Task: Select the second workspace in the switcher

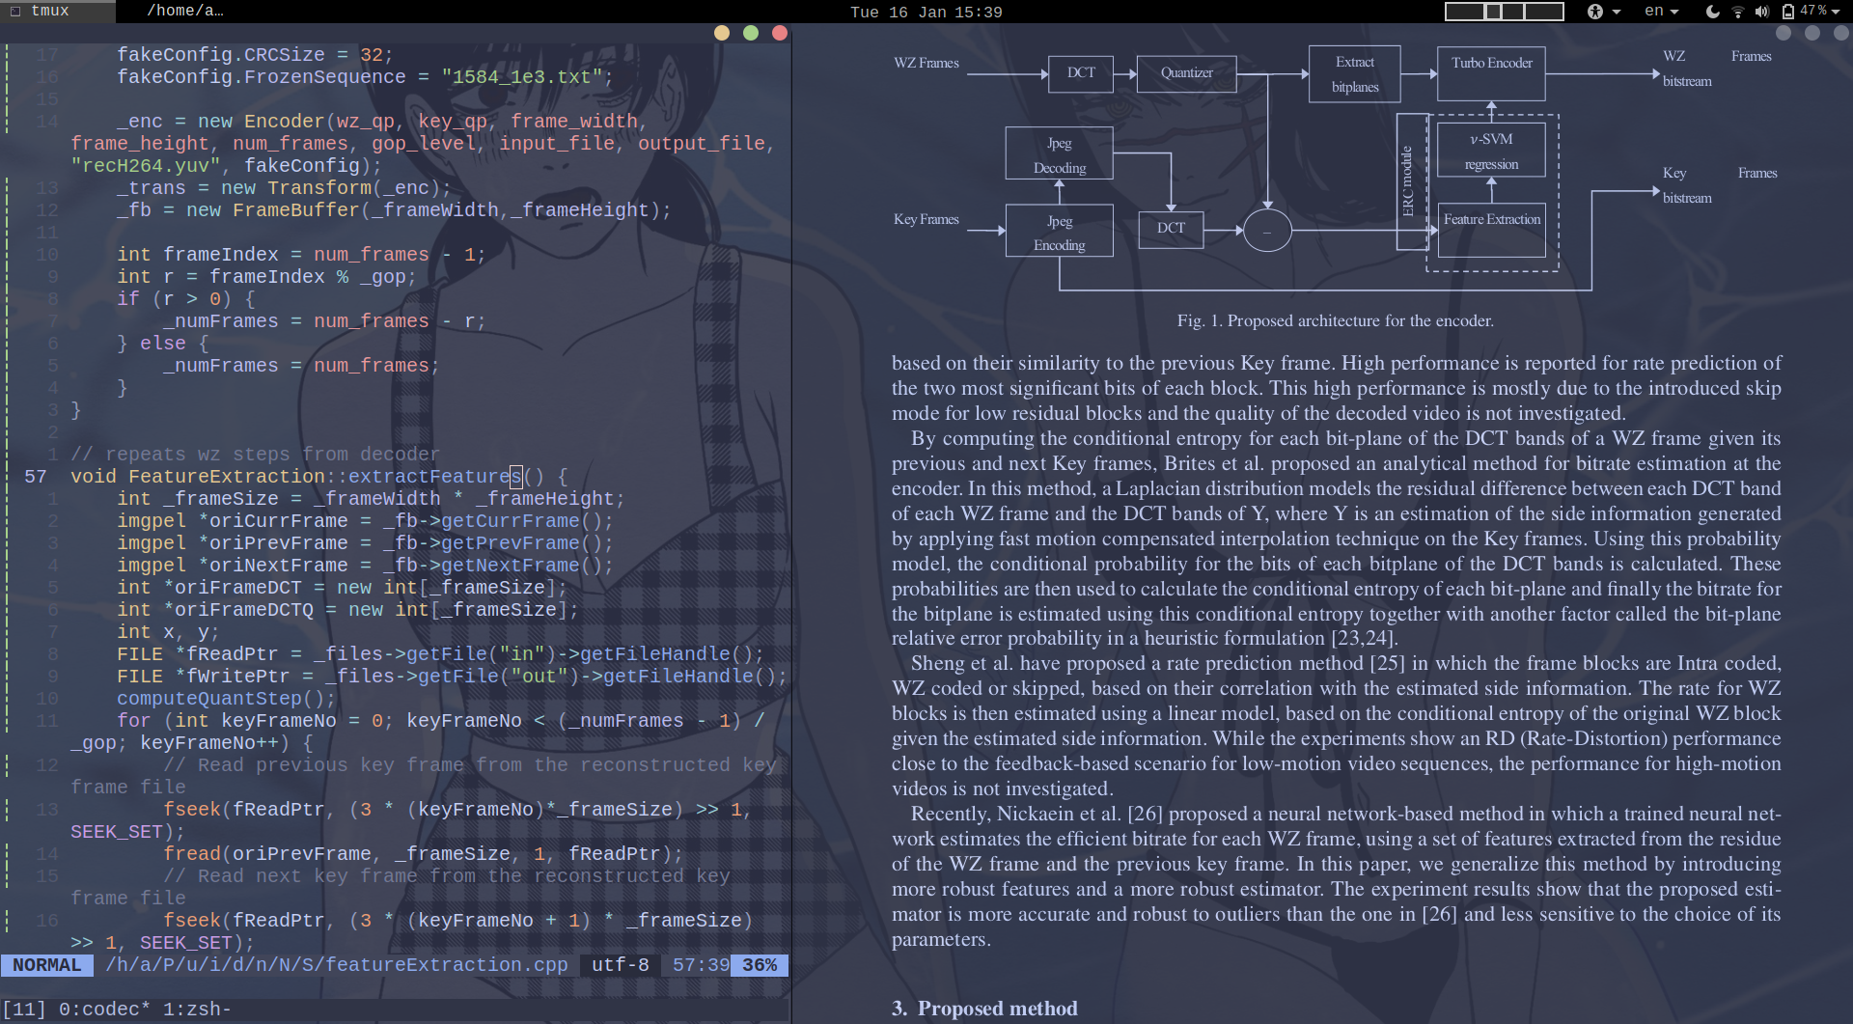Action: point(1493,12)
